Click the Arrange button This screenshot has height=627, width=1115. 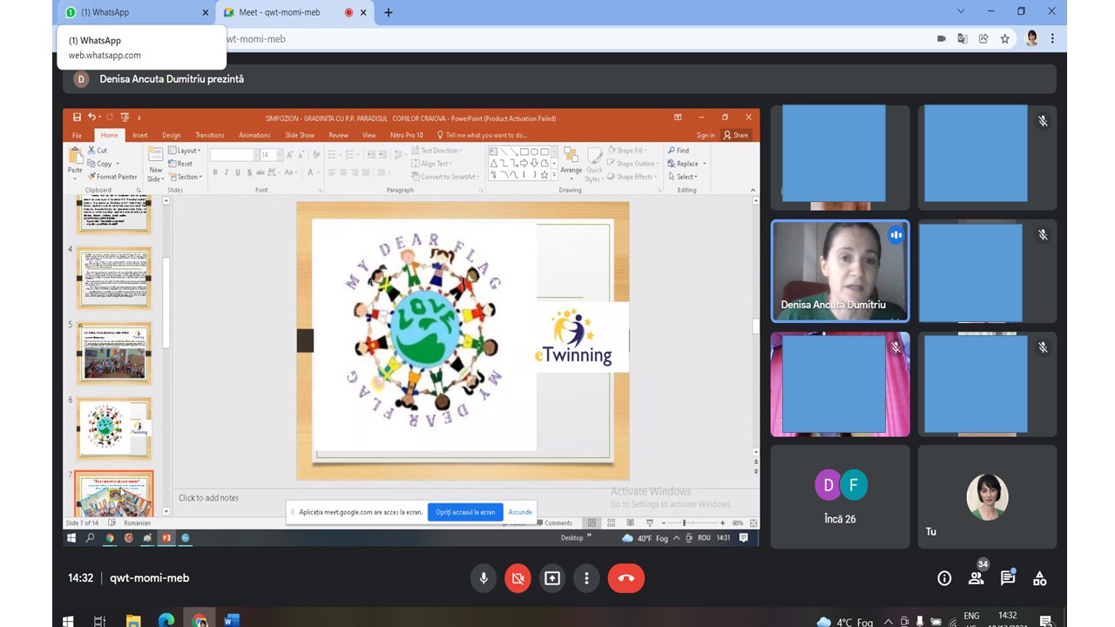[571, 162]
